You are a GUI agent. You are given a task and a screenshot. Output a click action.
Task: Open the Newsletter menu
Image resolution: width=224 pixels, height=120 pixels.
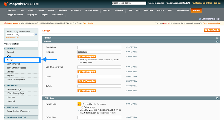pos(119,11)
